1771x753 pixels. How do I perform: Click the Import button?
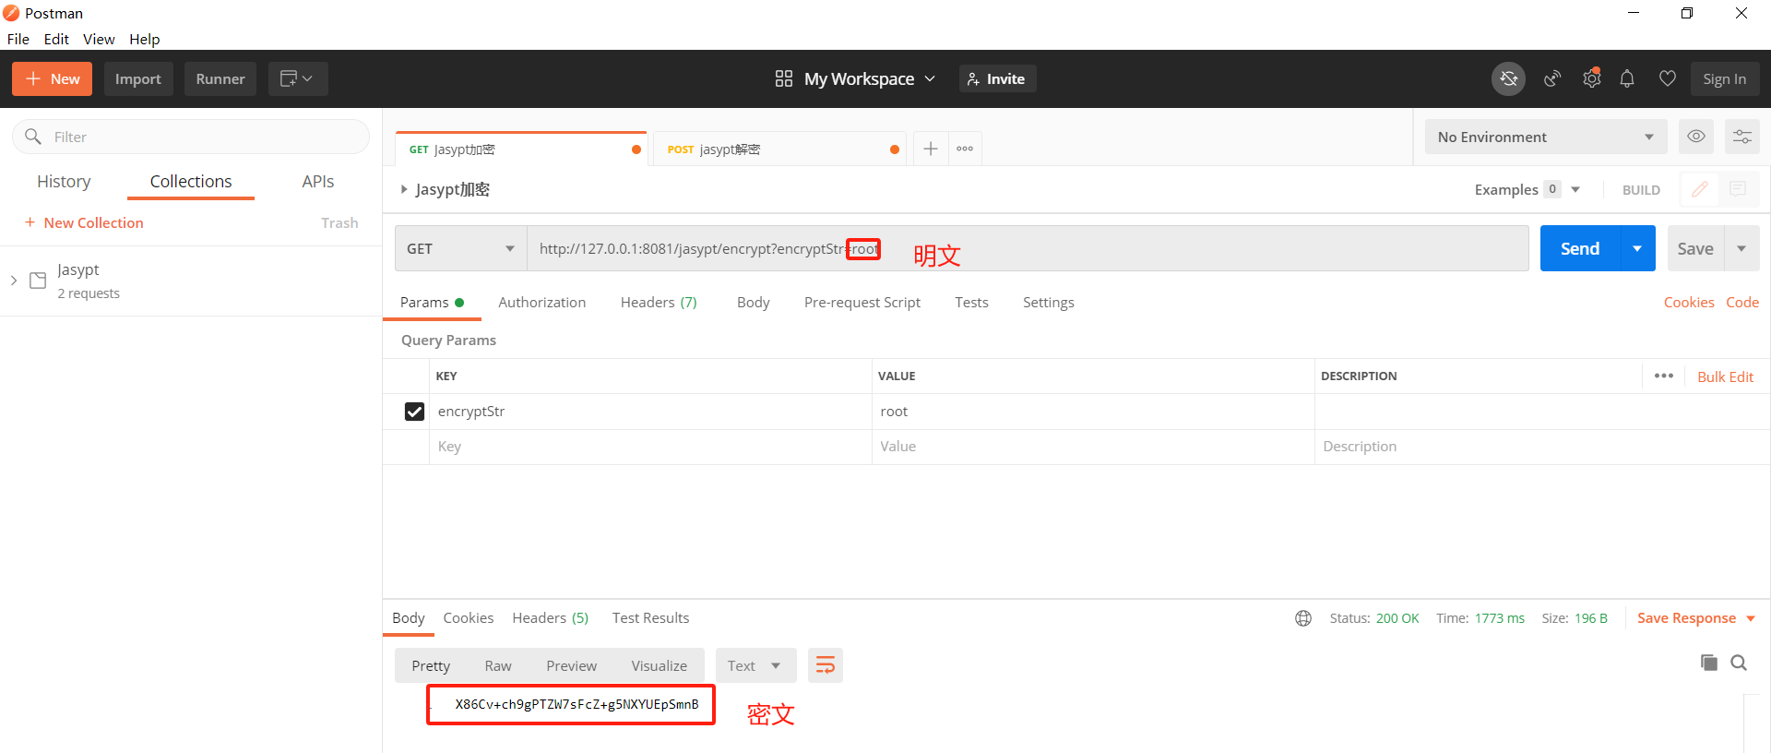tap(138, 79)
